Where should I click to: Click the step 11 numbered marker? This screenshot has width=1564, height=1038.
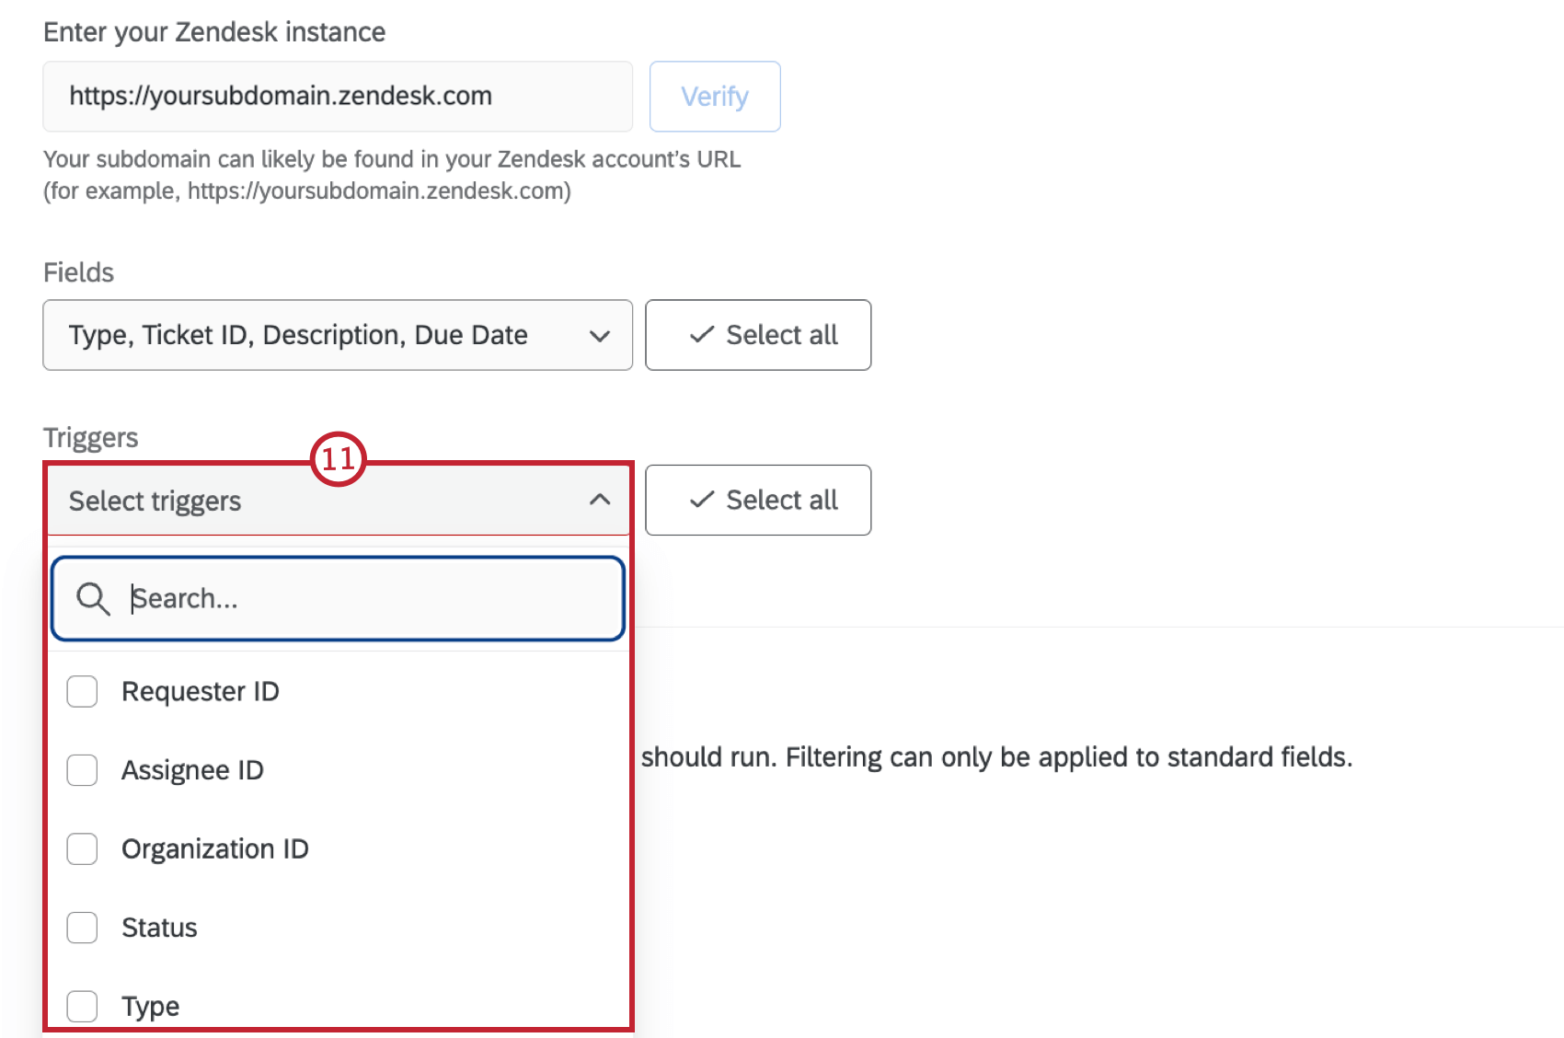[338, 458]
